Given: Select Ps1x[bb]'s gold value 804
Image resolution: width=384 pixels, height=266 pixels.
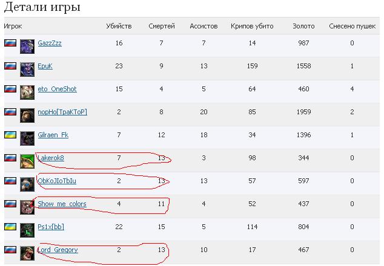Looking at the screenshot, I should [303, 227].
